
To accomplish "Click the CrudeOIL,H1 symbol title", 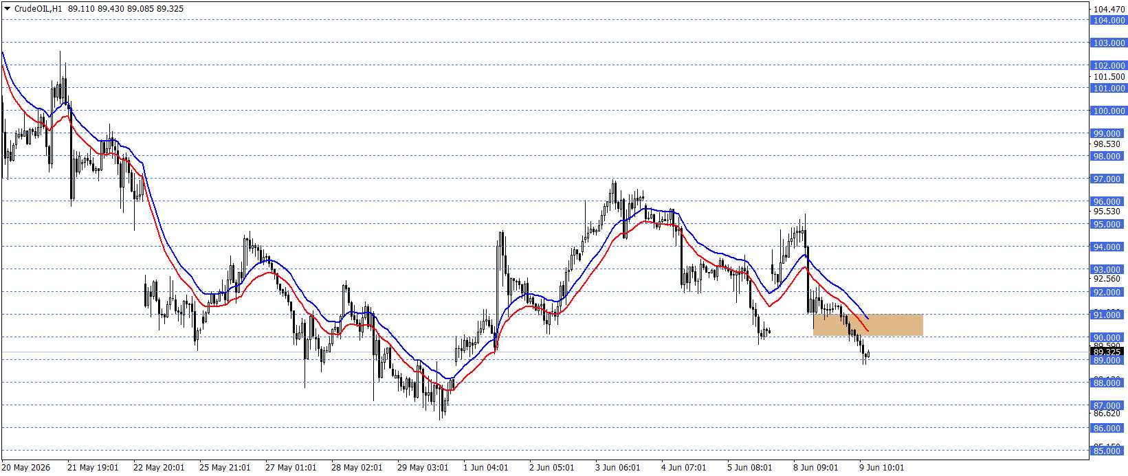I will [x=38, y=9].
